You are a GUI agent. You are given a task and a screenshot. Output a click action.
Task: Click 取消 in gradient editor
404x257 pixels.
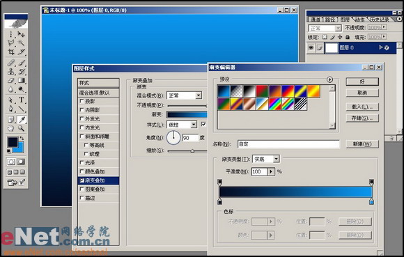point(362,93)
